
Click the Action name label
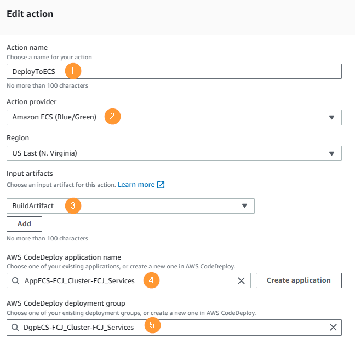coord(27,47)
